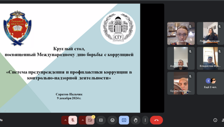Click muted mic icon on Азрет tile
The image size is (224, 127).
tap(190, 52)
